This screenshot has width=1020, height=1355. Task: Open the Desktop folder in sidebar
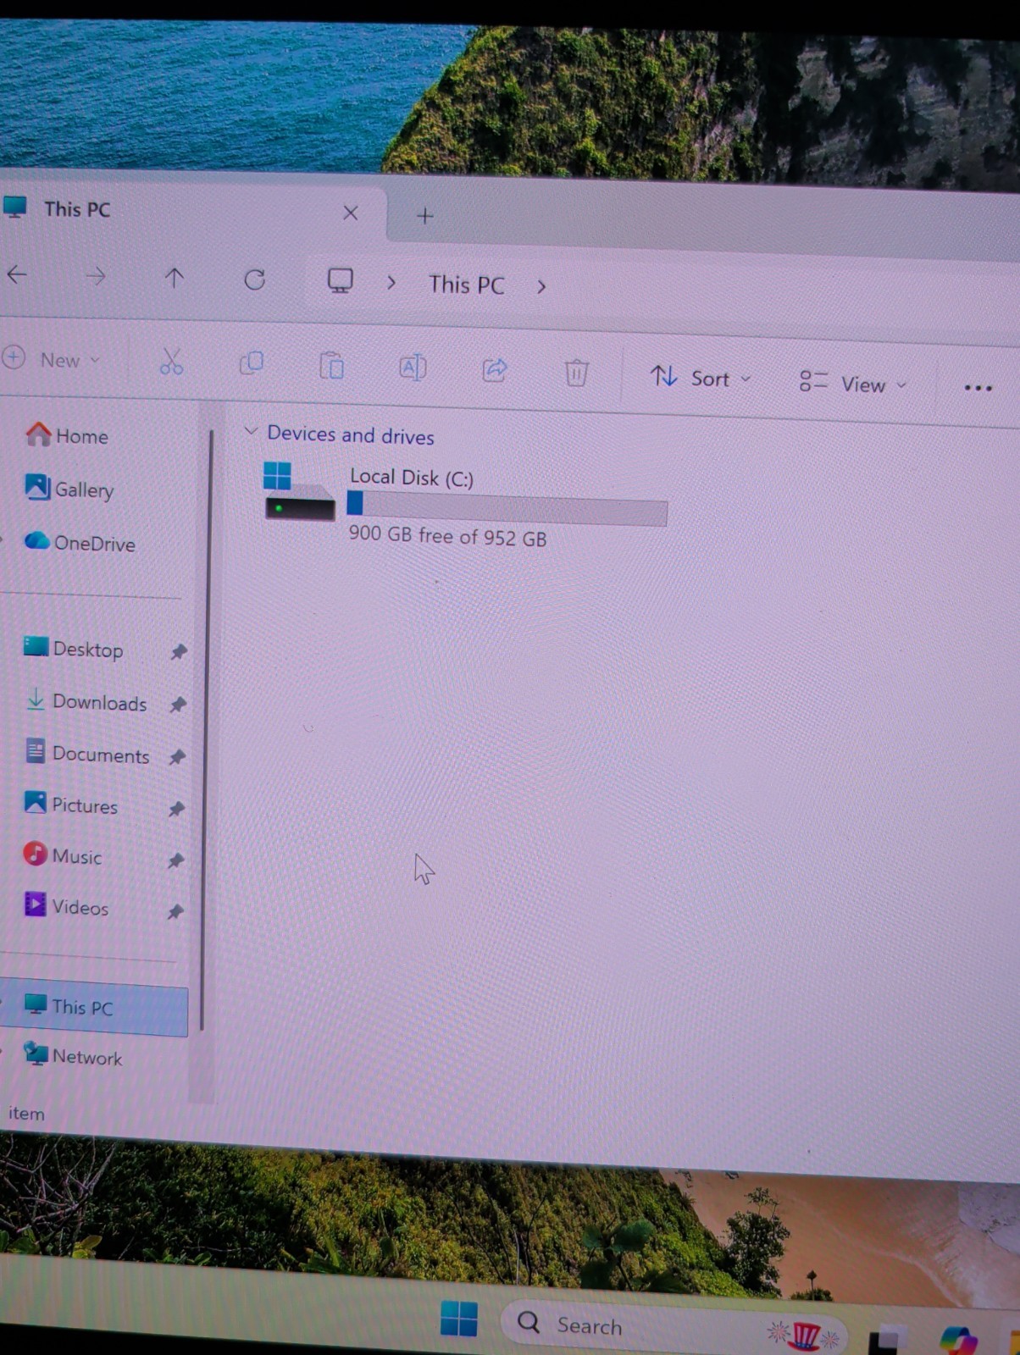[73, 649]
